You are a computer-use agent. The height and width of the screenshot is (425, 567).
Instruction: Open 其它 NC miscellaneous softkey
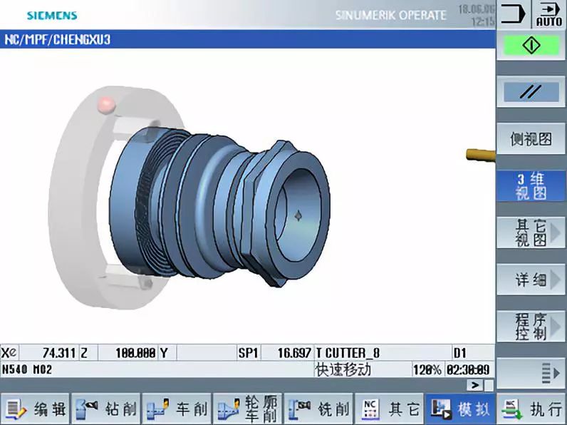[x=390, y=409]
